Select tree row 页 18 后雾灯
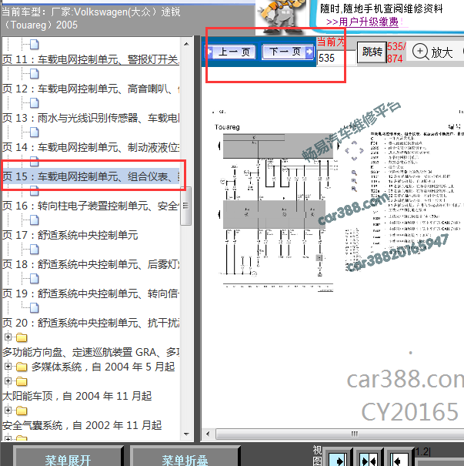Screen dimensions: 464x466 [x=91, y=264]
